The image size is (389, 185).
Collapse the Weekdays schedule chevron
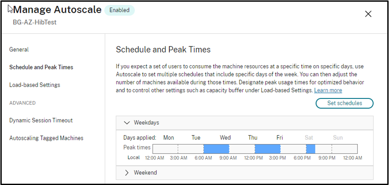tap(127, 123)
